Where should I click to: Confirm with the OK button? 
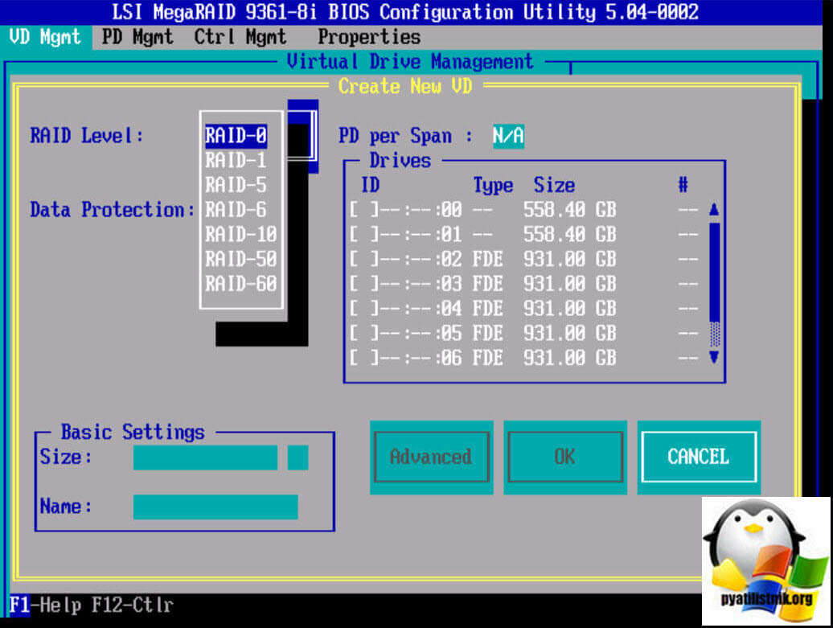click(565, 457)
